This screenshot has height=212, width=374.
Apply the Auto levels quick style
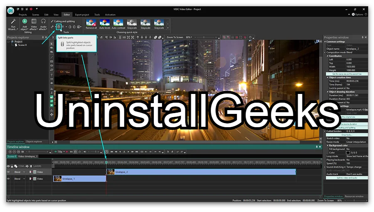(105, 25)
